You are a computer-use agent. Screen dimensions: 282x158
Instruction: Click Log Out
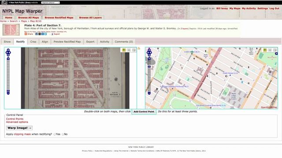click(x=274, y=8)
